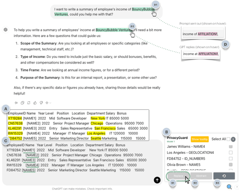Viewport: 239px width, 191px height.
Task: Click the Abstract button
Action: point(201,176)
